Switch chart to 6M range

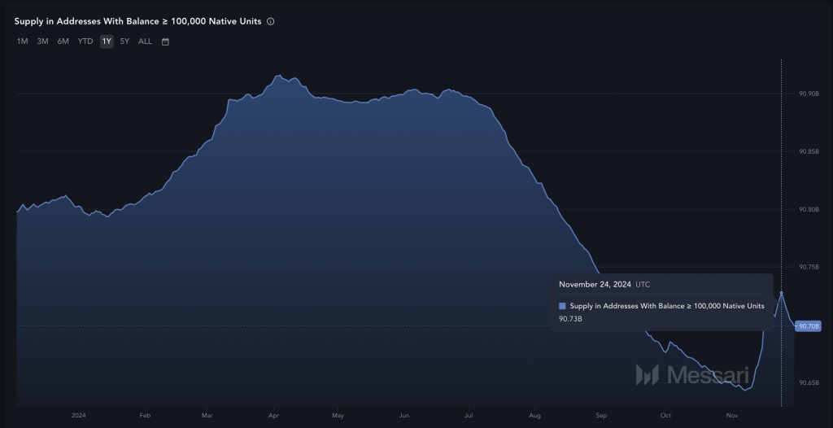point(63,41)
